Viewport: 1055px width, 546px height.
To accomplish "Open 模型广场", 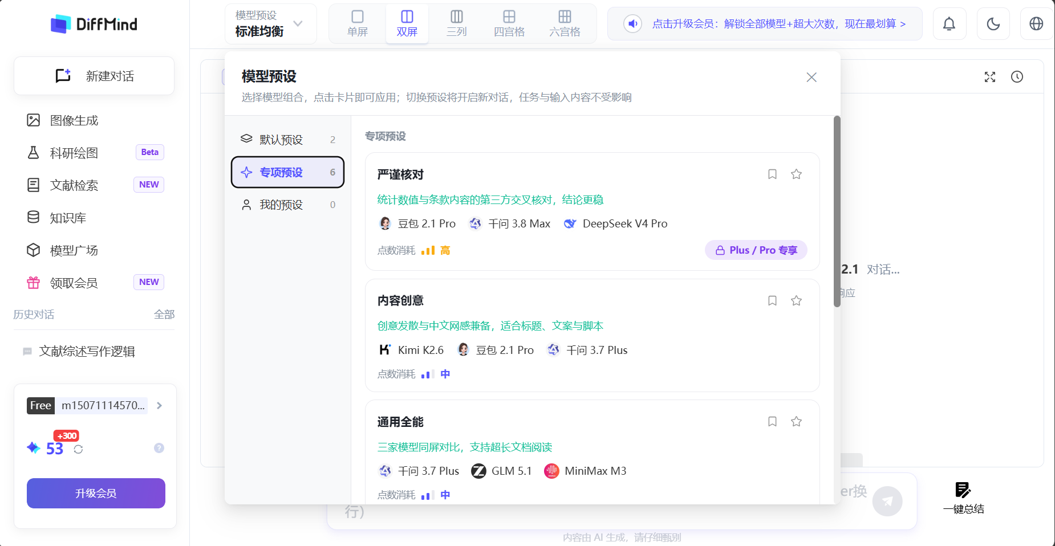I will point(94,250).
